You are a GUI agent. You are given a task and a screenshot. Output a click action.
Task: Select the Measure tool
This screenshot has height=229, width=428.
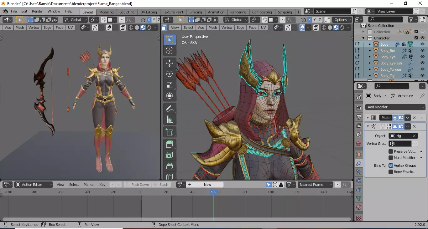click(170, 120)
